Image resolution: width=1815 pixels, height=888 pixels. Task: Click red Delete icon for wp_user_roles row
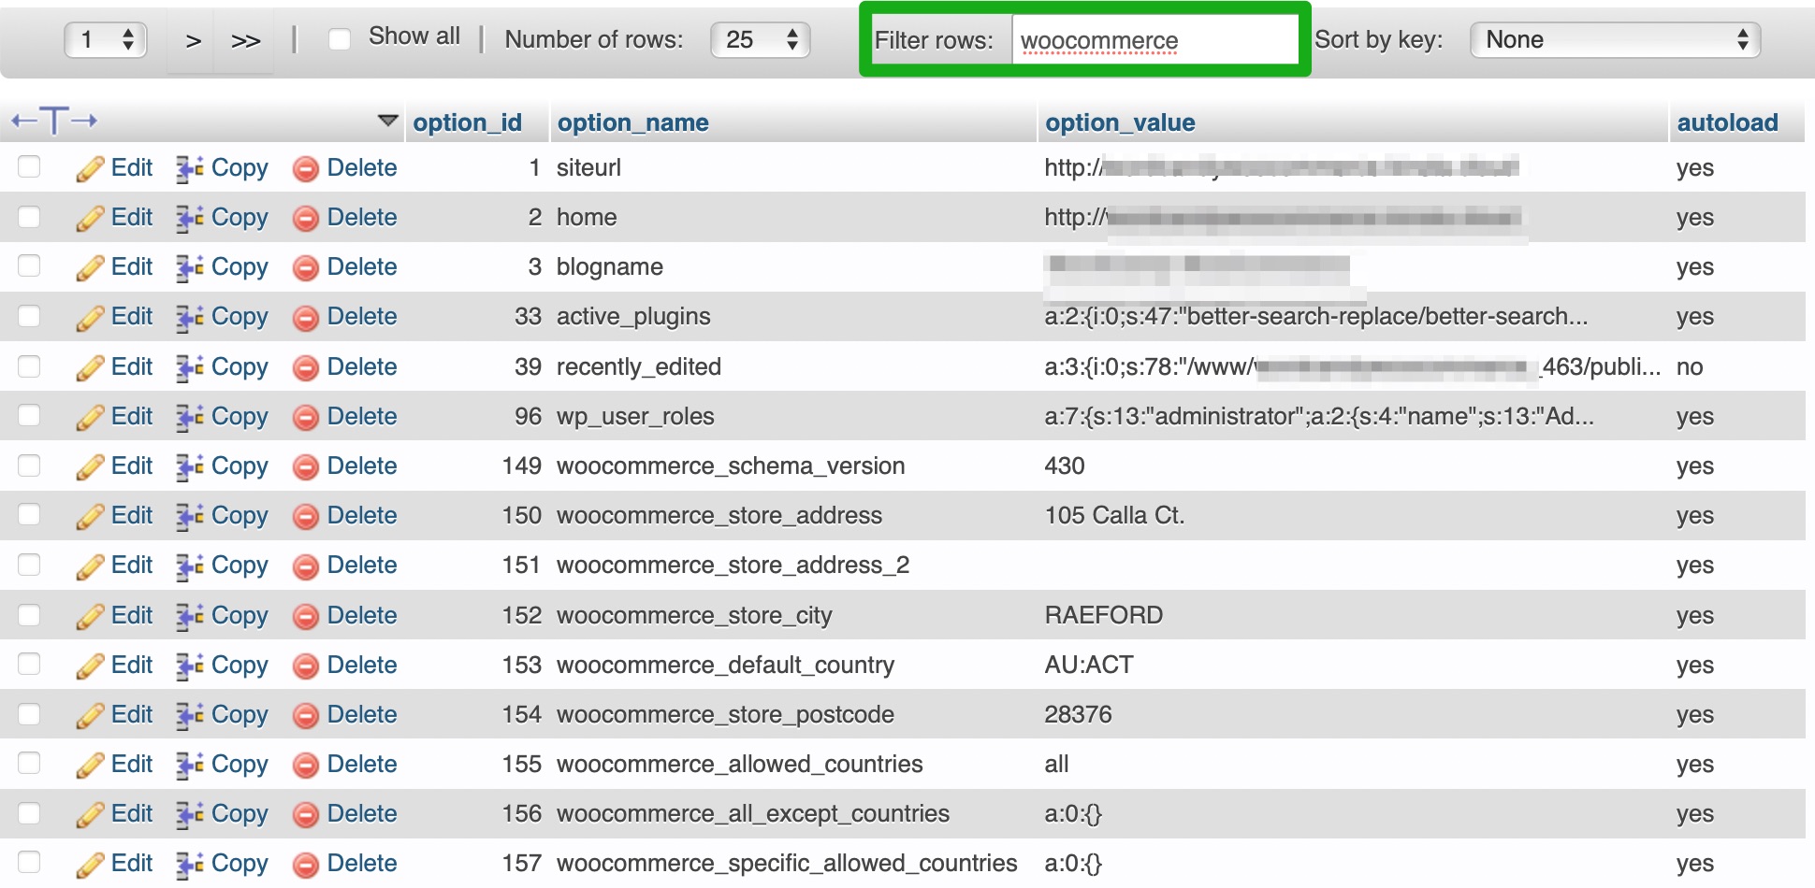(x=305, y=417)
